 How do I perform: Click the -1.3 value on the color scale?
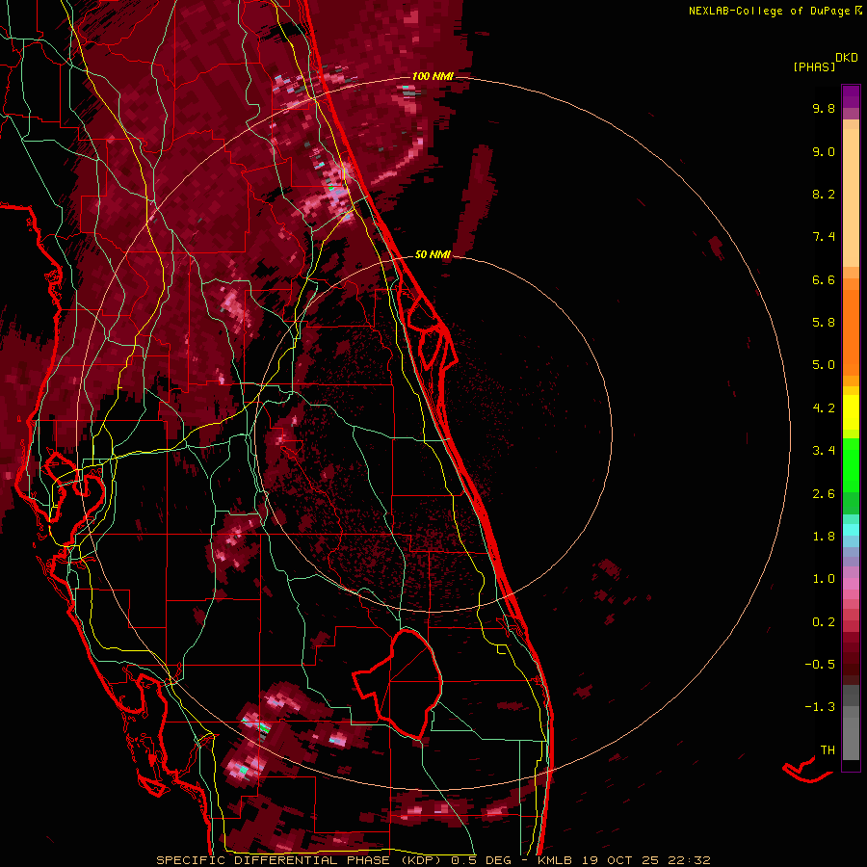[820, 707]
